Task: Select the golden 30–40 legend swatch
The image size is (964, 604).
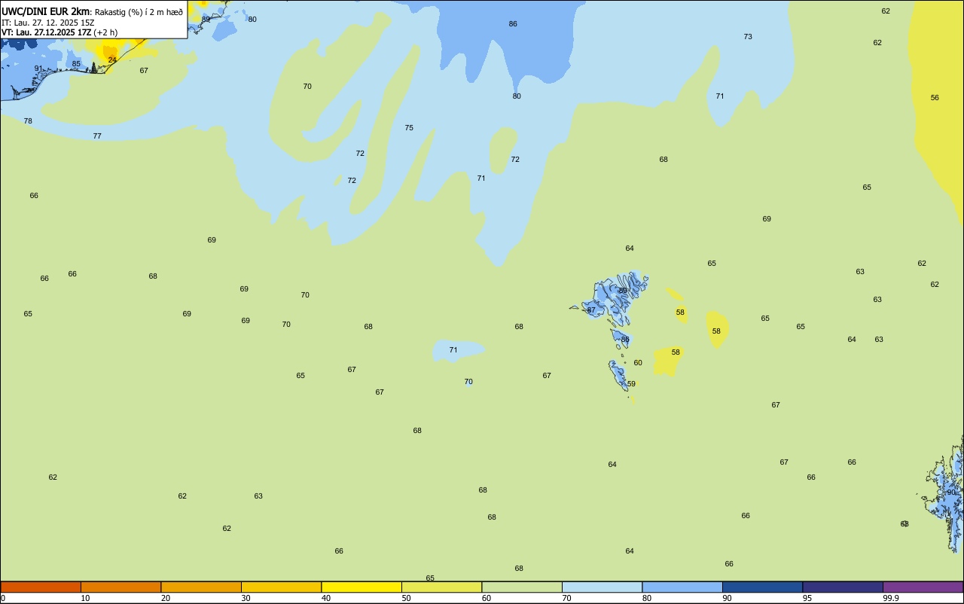Action: [281, 587]
